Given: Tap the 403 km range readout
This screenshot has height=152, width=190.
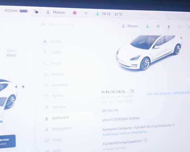Looking at the screenshot, I should [11, 10].
